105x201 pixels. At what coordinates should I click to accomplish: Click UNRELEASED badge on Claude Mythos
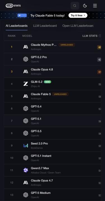click(67, 45)
